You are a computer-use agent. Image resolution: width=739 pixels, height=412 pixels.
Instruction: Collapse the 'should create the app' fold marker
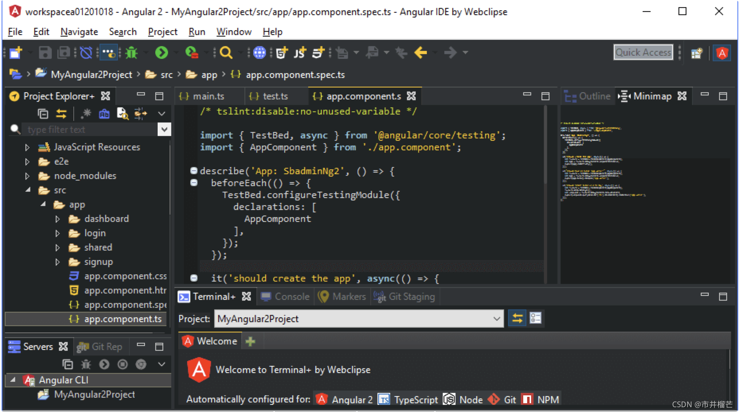point(194,278)
